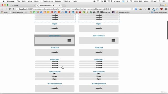Click the first column logo1 label
Image resolution: width=168 pixels, height=94 pixels.
[x=55, y=24]
